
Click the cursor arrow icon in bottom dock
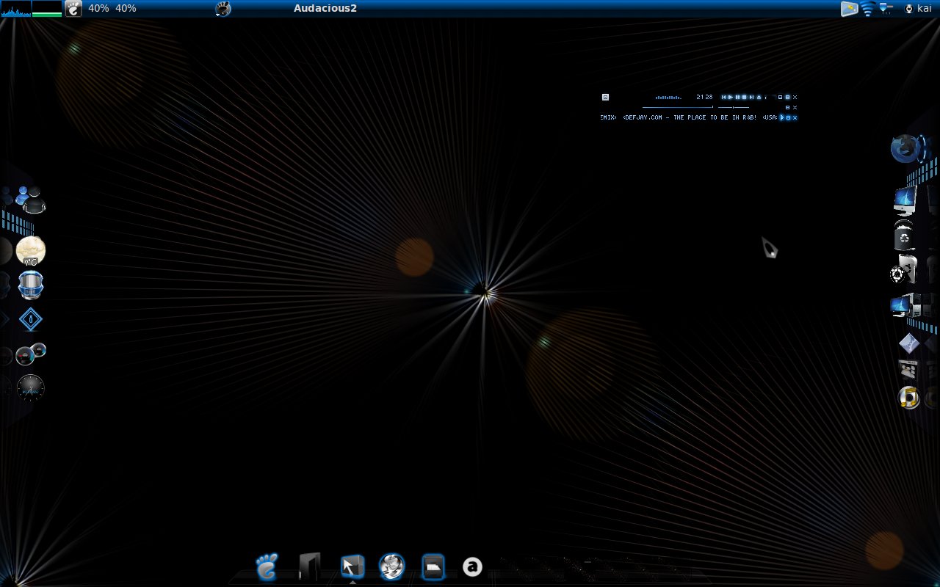click(352, 566)
